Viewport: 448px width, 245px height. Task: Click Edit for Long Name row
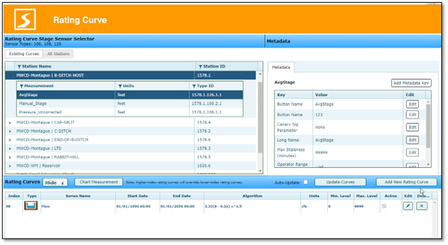412,140
